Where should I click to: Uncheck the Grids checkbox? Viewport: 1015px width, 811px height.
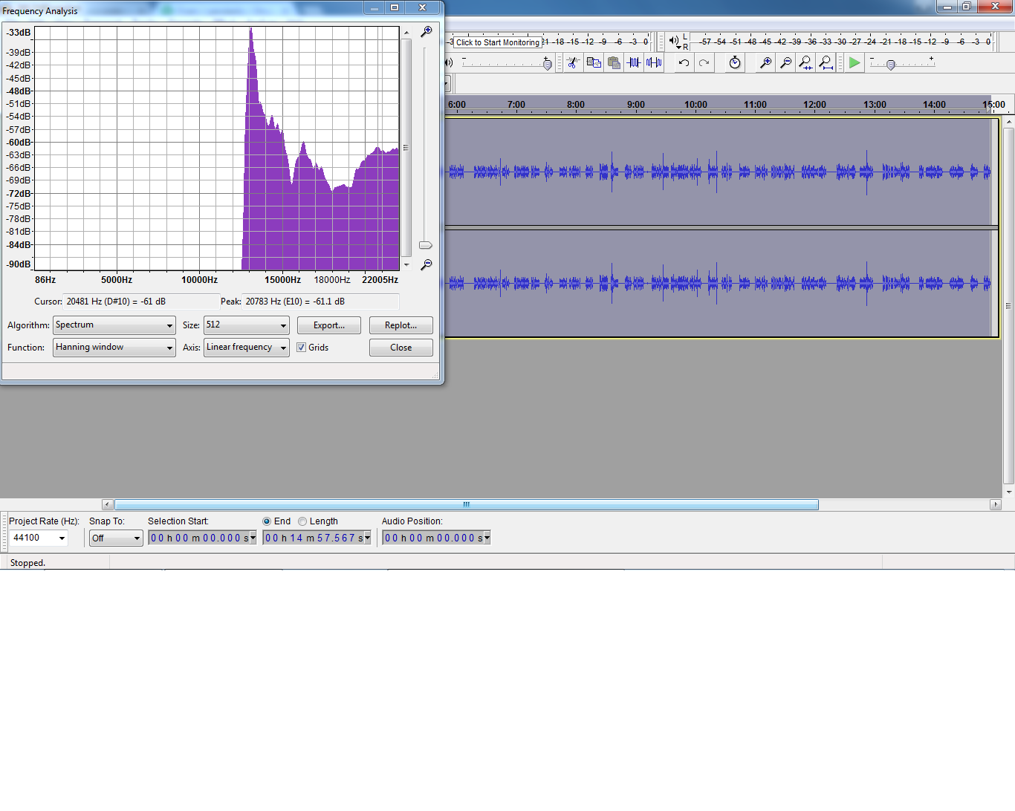click(x=302, y=348)
